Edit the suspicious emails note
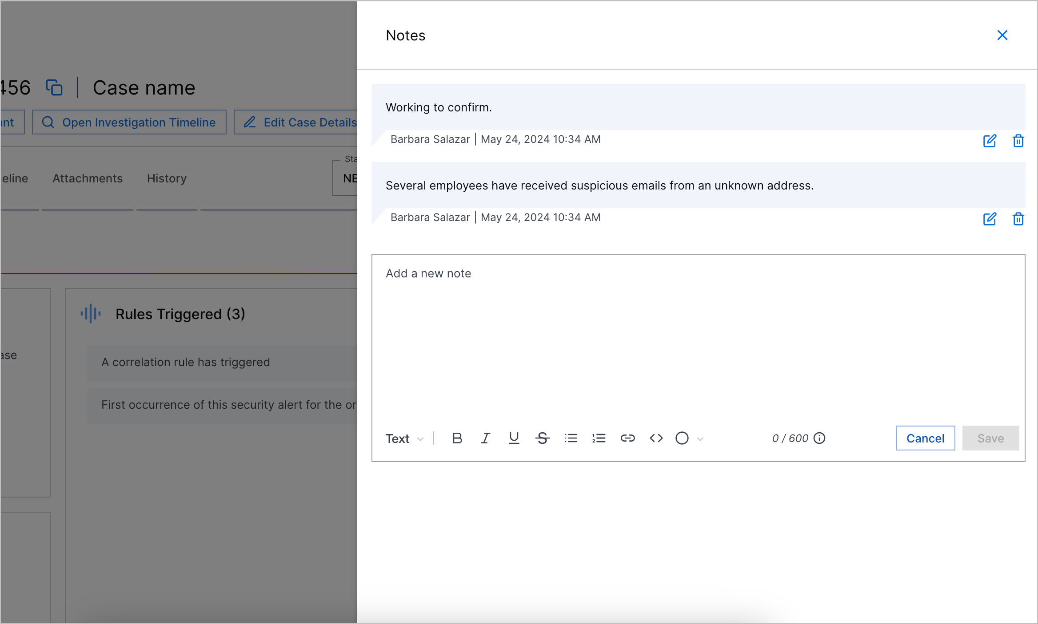The image size is (1038, 624). (990, 219)
